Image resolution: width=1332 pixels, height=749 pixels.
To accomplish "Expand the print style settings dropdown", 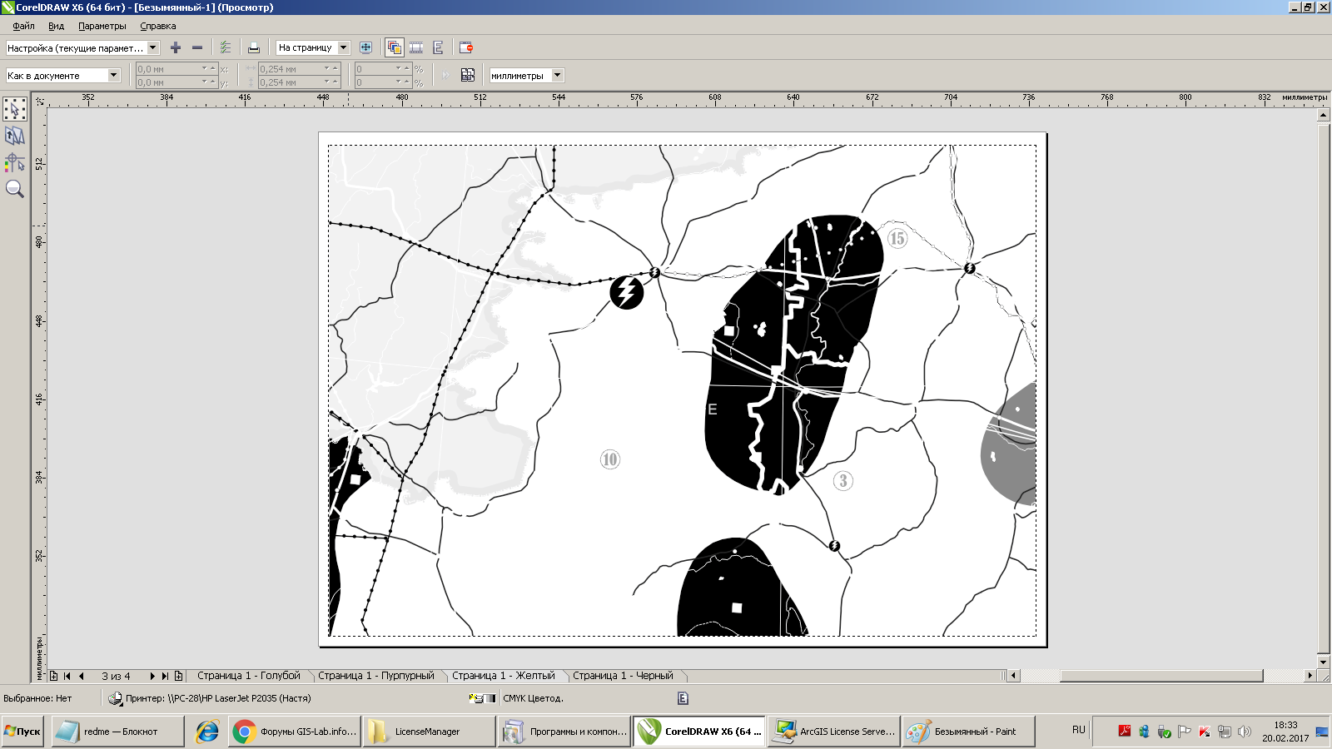I will pyautogui.click(x=153, y=48).
